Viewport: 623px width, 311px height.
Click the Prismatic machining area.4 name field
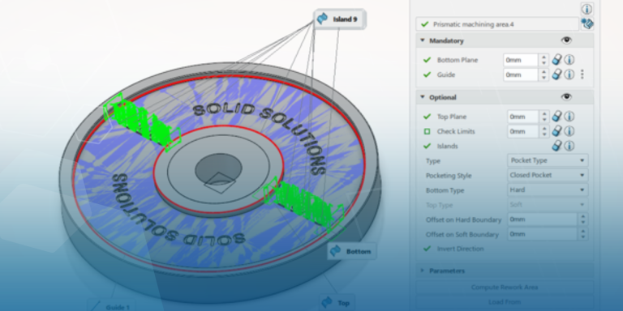[x=497, y=24]
